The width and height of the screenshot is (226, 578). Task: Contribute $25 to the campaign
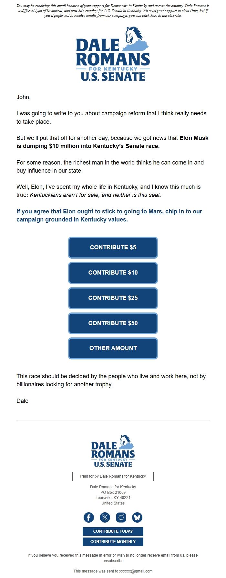[x=113, y=298]
